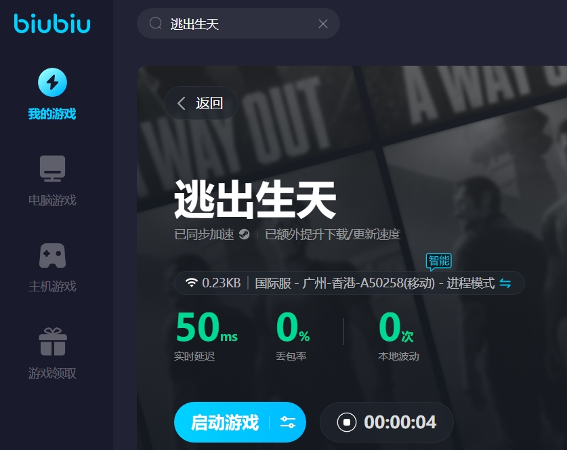Screen dimensions: 567x450
Task: Click the wifi speed indicator icon
Action: pyautogui.click(x=191, y=283)
